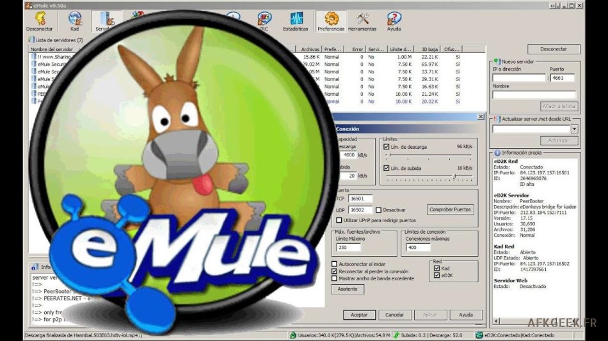
Task: Focus the TCP port field 16501
Action: pyautogui.click(x=360, y=199)
